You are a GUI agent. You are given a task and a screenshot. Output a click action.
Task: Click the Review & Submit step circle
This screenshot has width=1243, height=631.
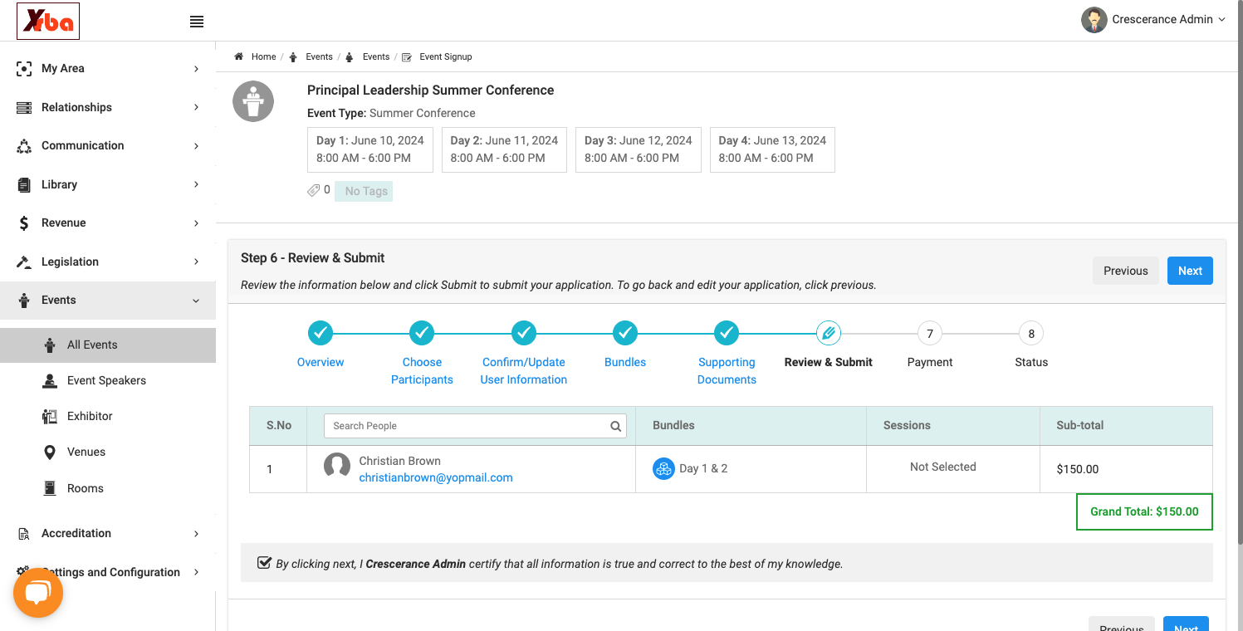tap(829, 334)
